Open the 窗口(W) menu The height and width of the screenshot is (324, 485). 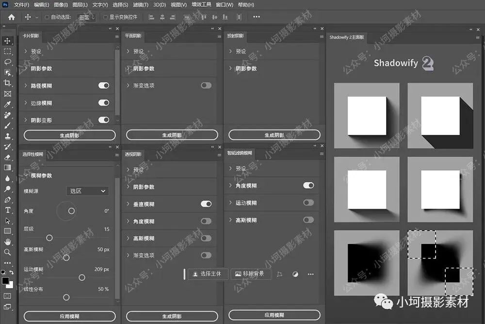coord(224,5)
